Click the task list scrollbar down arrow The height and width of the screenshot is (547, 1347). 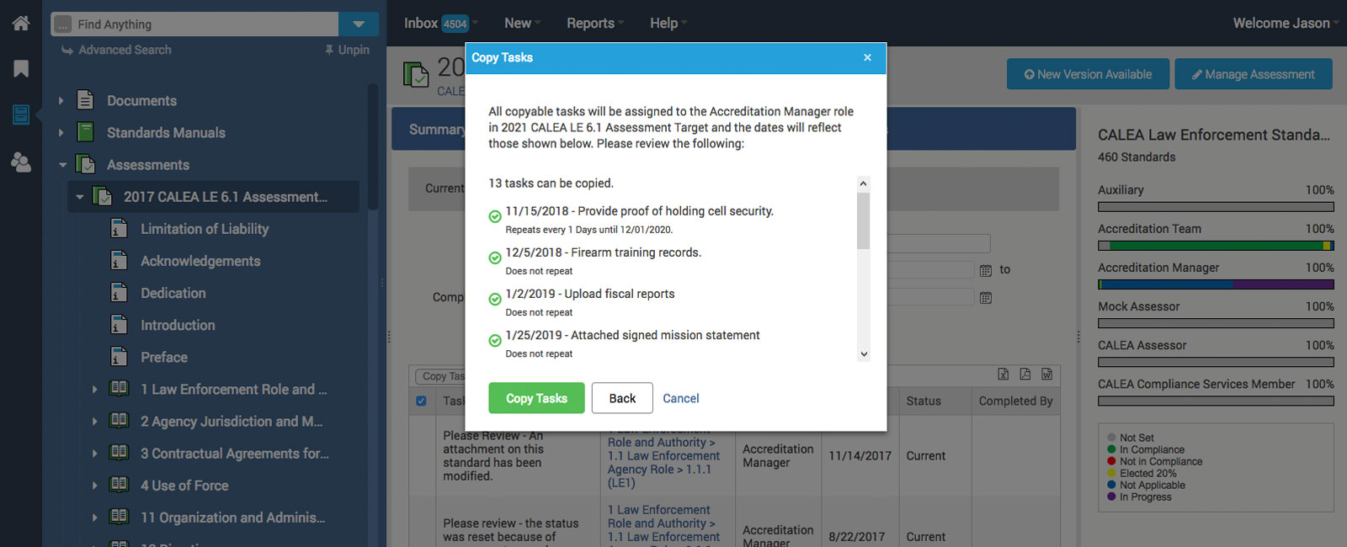863,354
